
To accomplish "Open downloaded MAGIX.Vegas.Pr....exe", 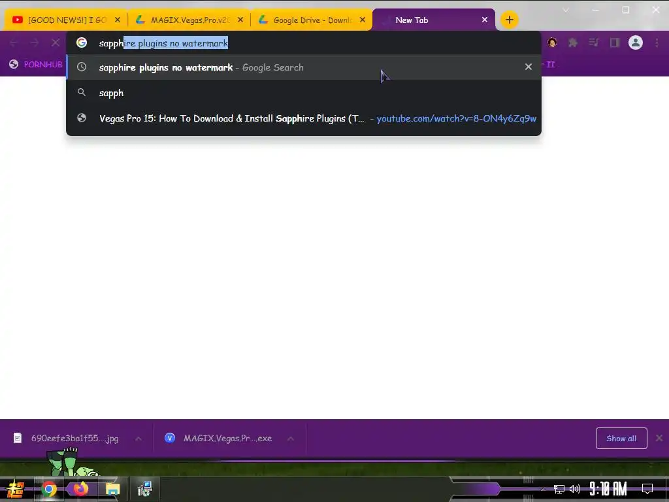I will [x=220, y=439].
